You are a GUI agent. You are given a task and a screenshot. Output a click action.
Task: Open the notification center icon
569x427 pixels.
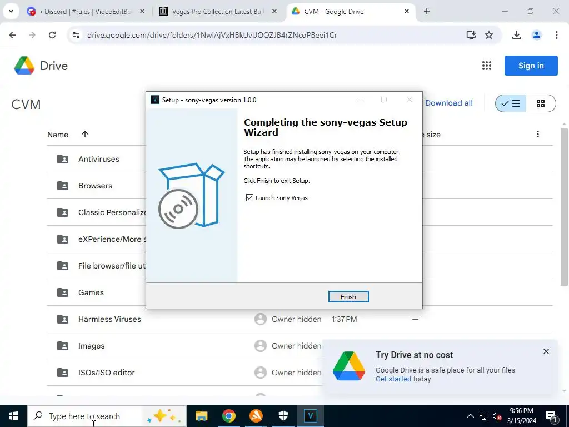click(551, 416)
